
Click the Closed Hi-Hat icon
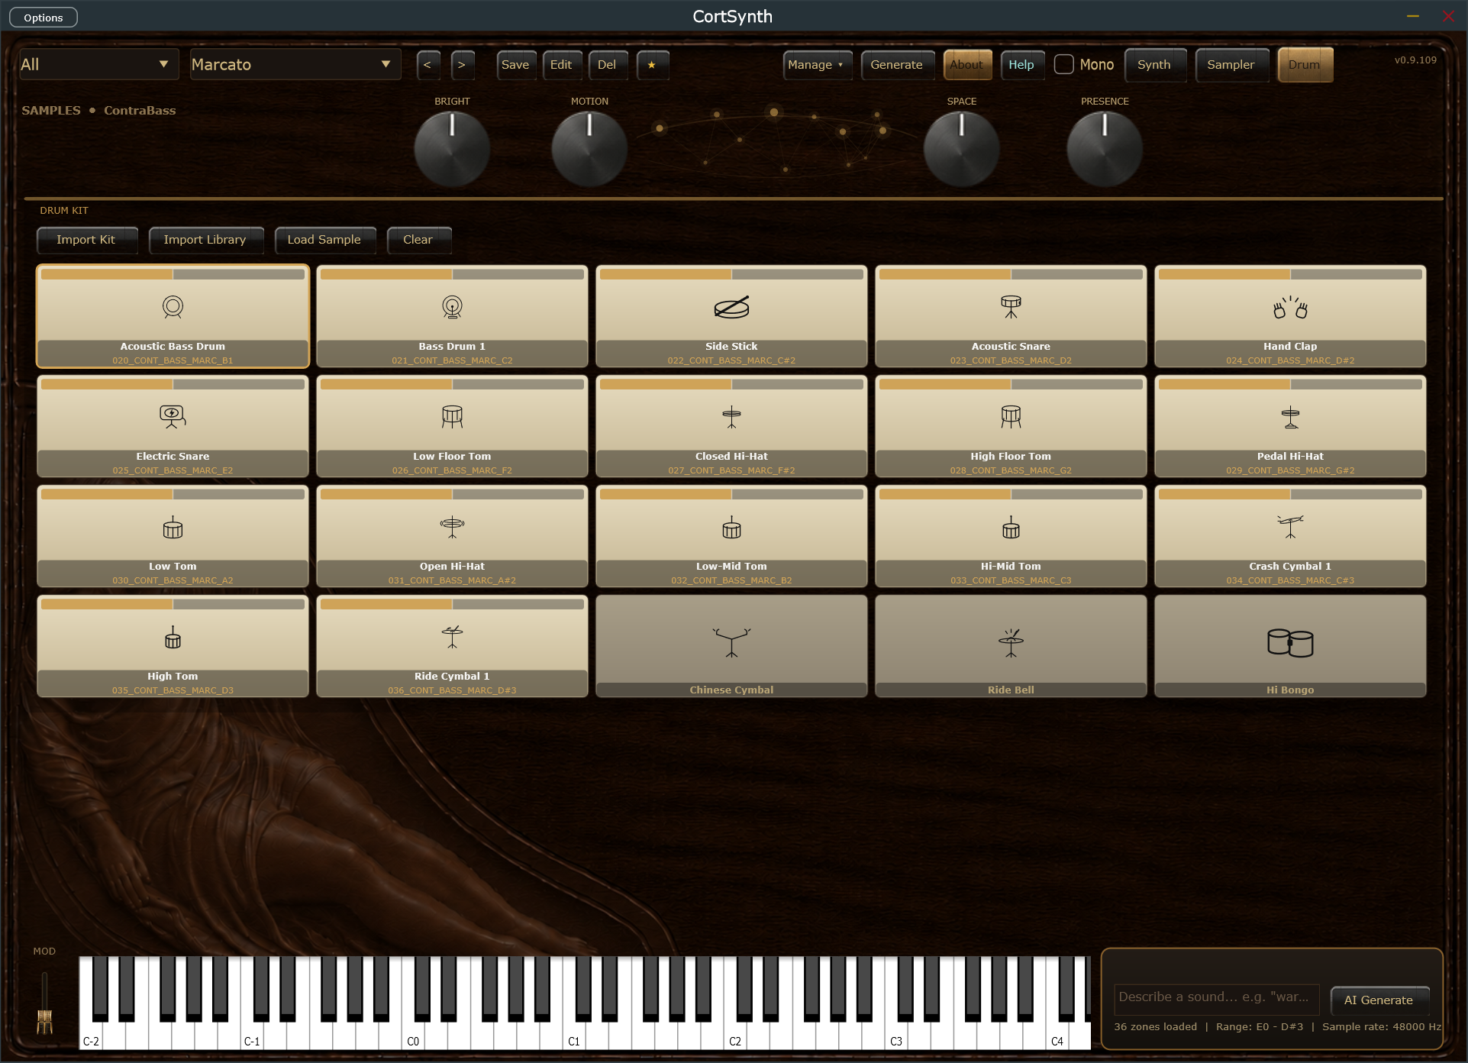[x=731, y=417]
